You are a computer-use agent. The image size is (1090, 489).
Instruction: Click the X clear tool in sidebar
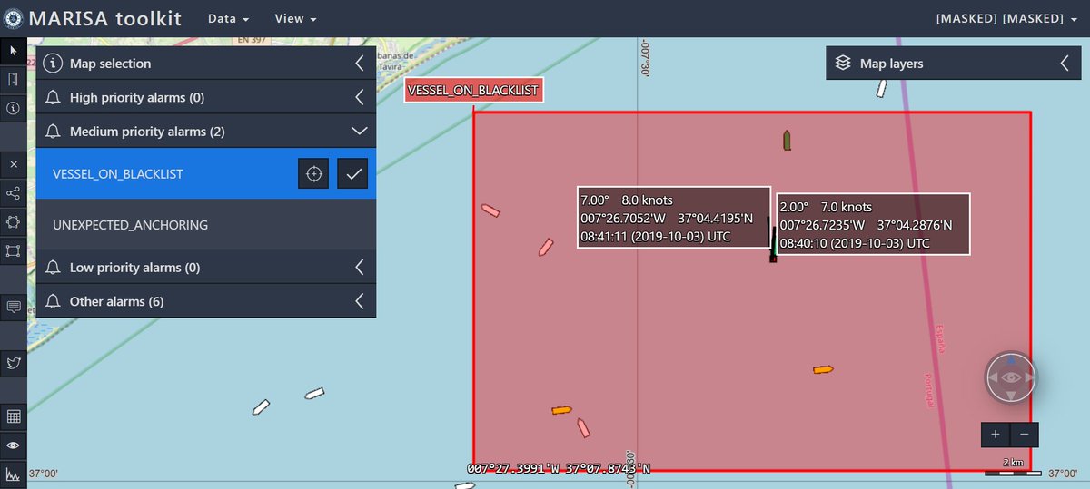coord(13,164)
